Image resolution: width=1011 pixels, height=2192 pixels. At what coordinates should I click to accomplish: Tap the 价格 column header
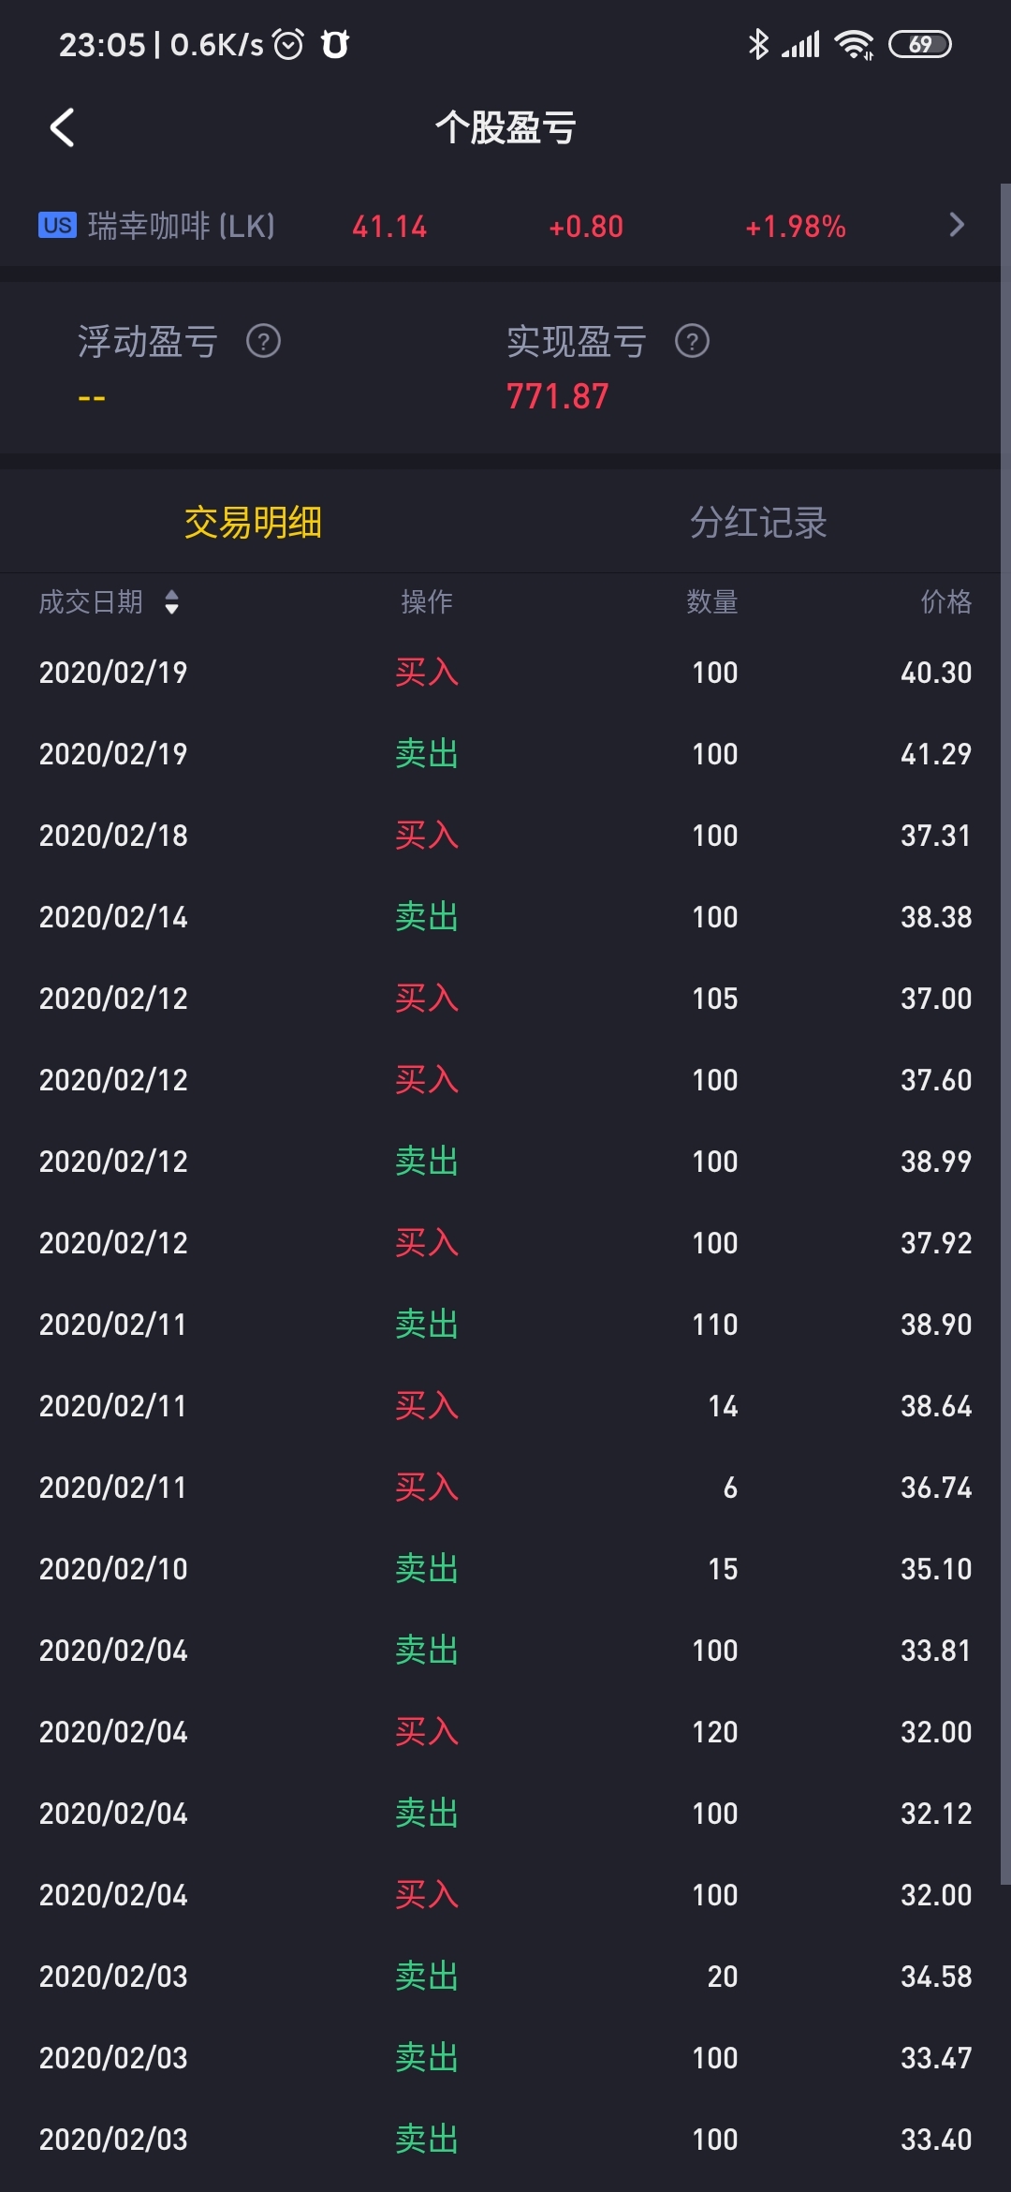point(945,601)
